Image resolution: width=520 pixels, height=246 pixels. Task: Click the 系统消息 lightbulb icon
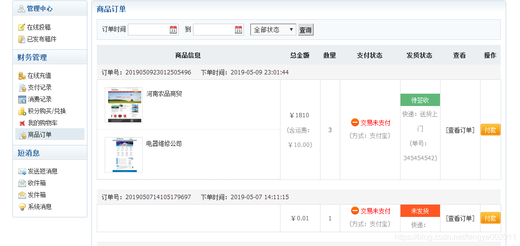[x=22, y=207]
